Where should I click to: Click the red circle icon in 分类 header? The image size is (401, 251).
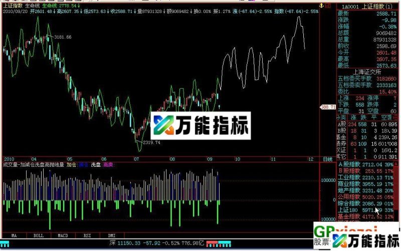[396, 118]
